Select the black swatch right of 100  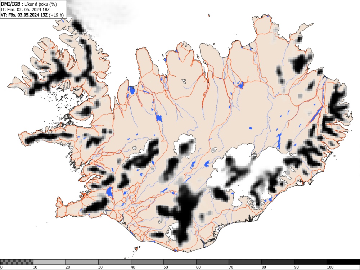pyautogui.click(x=343, y=262)
